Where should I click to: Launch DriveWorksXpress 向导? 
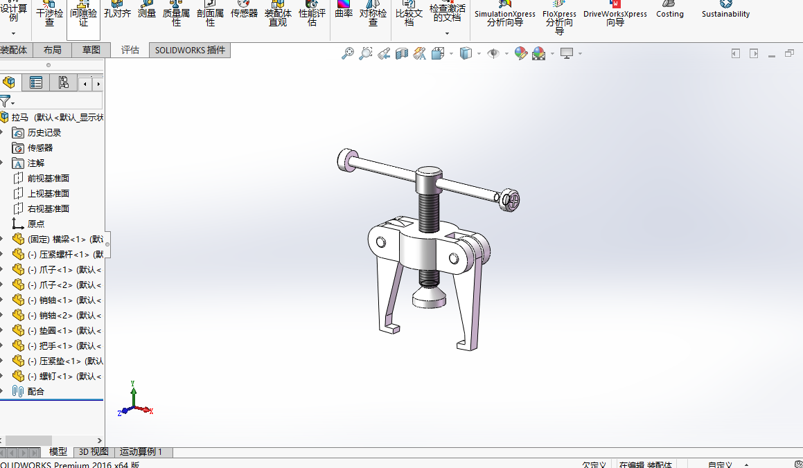[615, 14]
